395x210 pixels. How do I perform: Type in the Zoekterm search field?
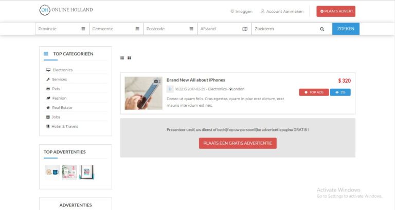coord(285,29)
